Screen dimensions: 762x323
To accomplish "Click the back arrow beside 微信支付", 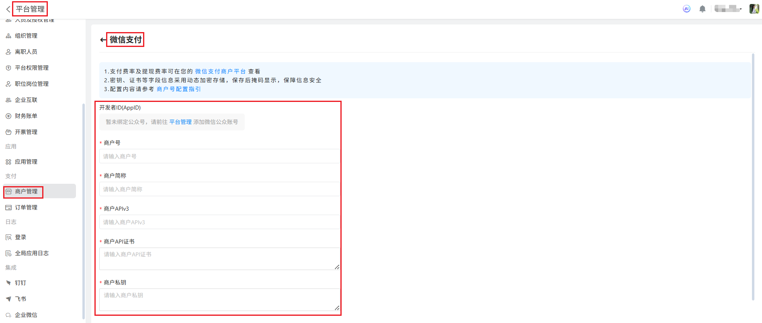I will tap(103, 40).
